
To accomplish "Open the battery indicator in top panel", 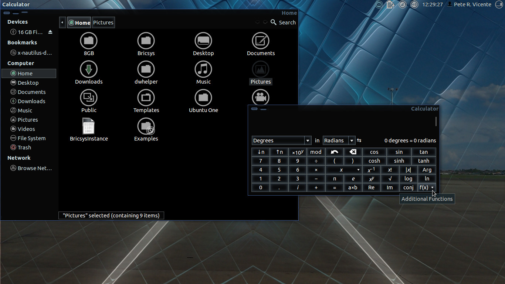I will point(390,4).
